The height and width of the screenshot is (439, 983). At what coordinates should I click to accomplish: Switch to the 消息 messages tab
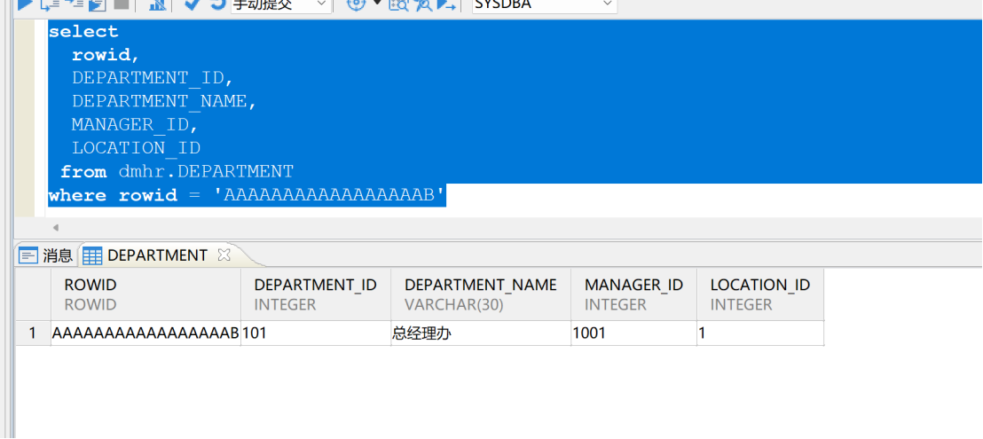46,255
